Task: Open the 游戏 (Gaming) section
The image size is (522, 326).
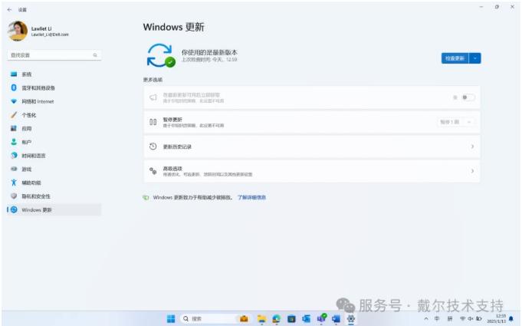Action: (x=53, y=170)
